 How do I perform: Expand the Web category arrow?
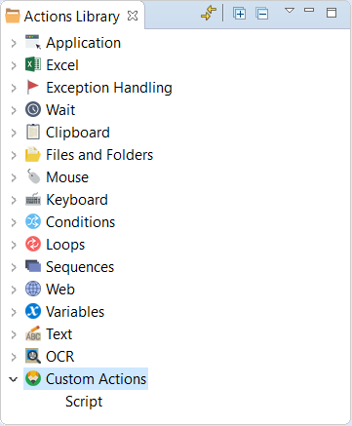click(14, 290)
